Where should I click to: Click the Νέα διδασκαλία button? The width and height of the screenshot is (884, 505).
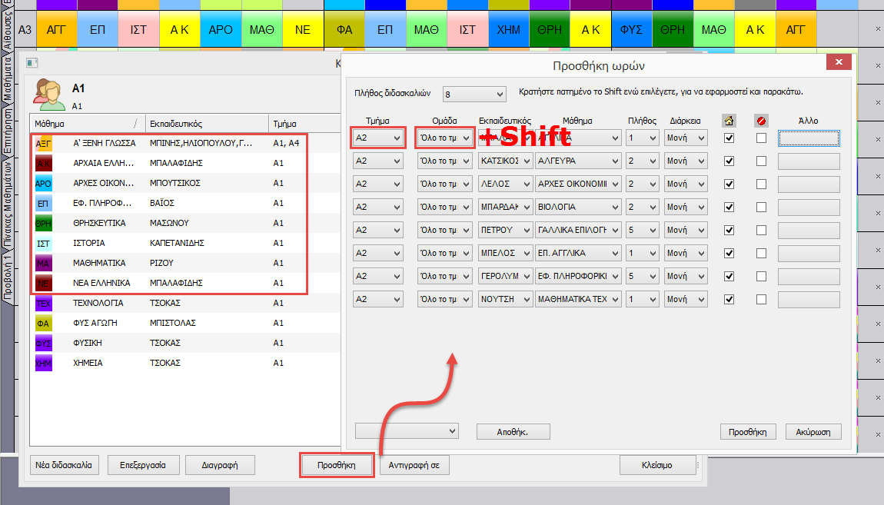(x=64, y=465)
